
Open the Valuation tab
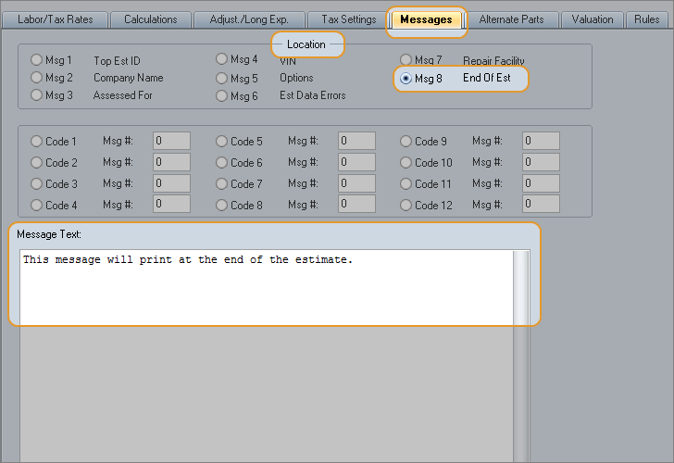coord(593,19)
